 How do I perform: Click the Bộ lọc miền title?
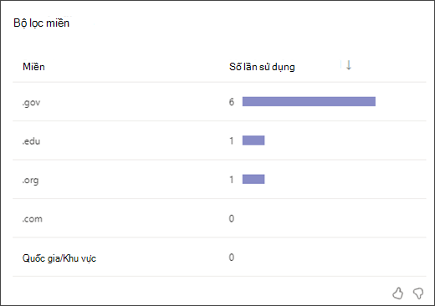coord(41,23)
